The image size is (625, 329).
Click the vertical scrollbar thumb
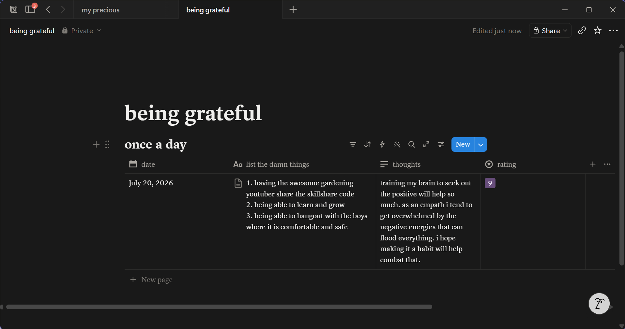pyautogui.click(x=622, y=159)
